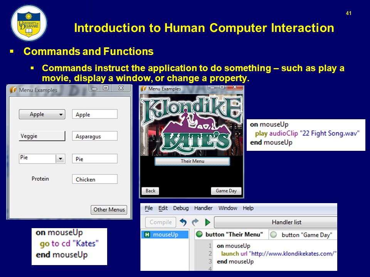Click the redo arrow in script editor toolbar
Viewport: 370px width, 277px height.
pyautogui.click(x=195, y=222)
